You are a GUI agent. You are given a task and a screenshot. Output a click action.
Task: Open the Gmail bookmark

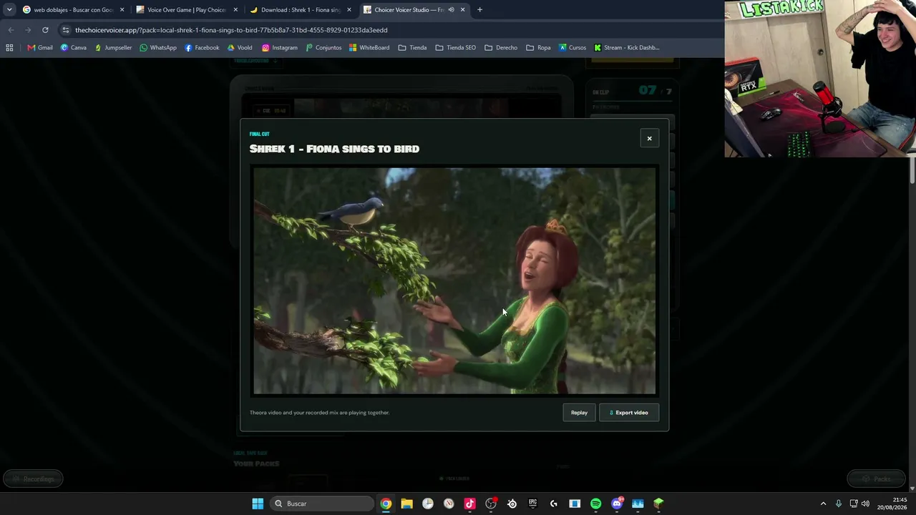pyautogui.click(x=40, y=48)
